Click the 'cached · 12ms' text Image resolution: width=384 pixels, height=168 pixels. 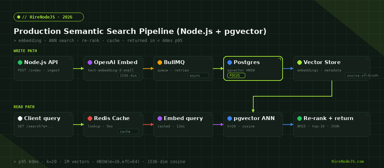tap(171, 126)
